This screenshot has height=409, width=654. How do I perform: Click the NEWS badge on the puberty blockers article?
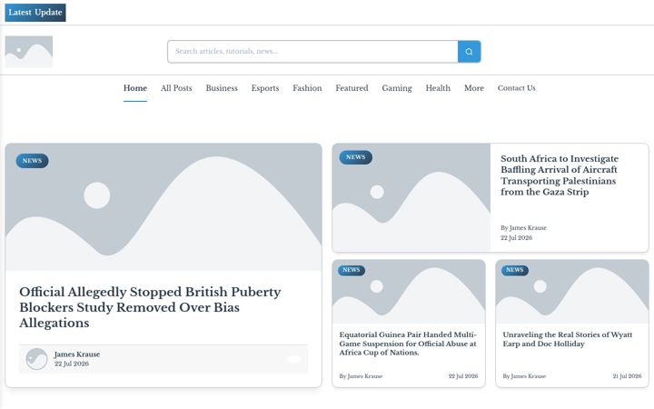coord(32,161)
